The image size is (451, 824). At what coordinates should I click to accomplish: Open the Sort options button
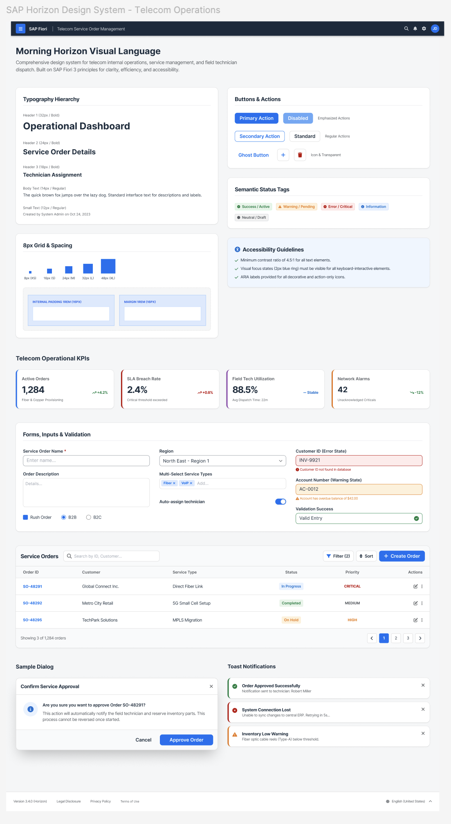tap(366, 556)
